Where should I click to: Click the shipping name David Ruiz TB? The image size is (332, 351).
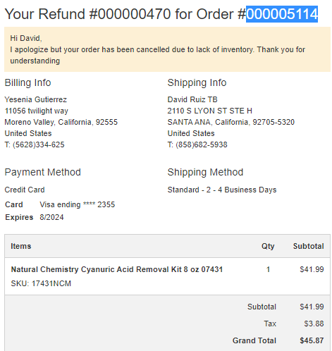192,99
